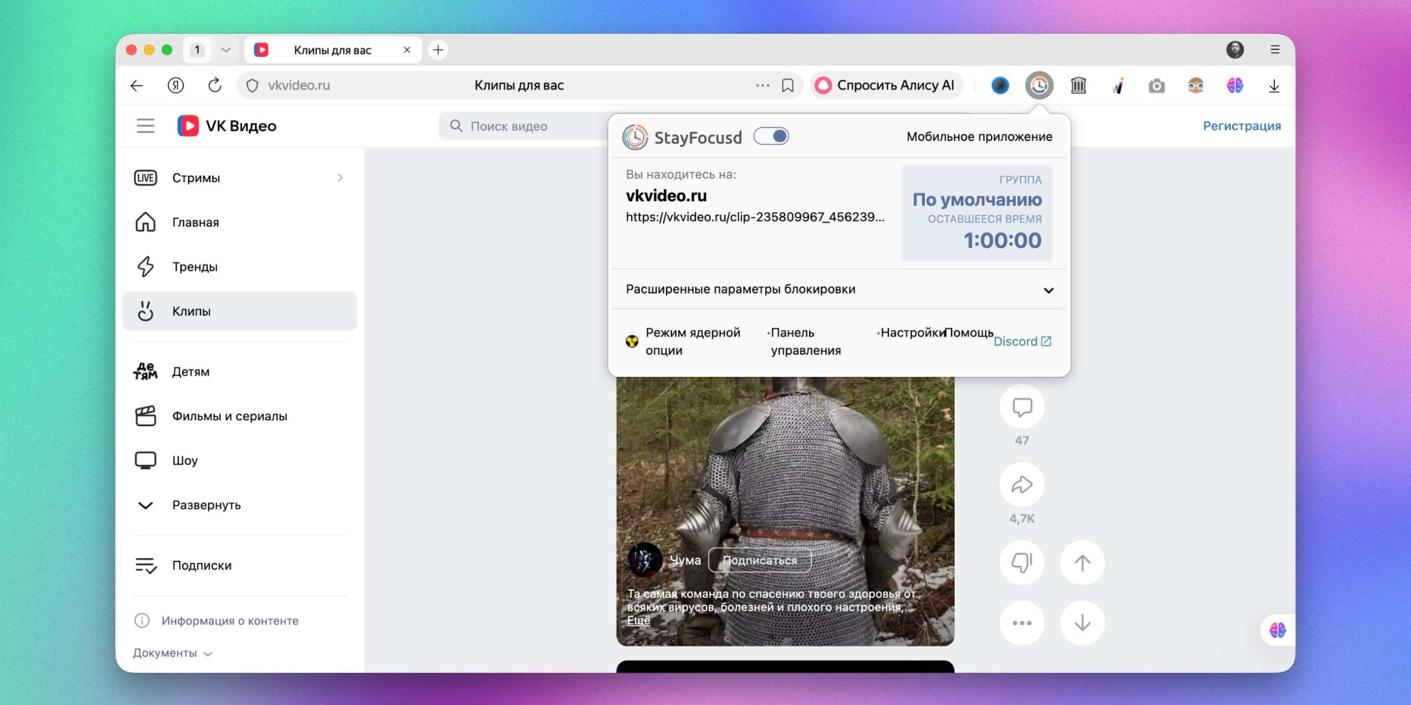Open browser downloads
The image size is (1411, 705).
tap(1274, 85)
